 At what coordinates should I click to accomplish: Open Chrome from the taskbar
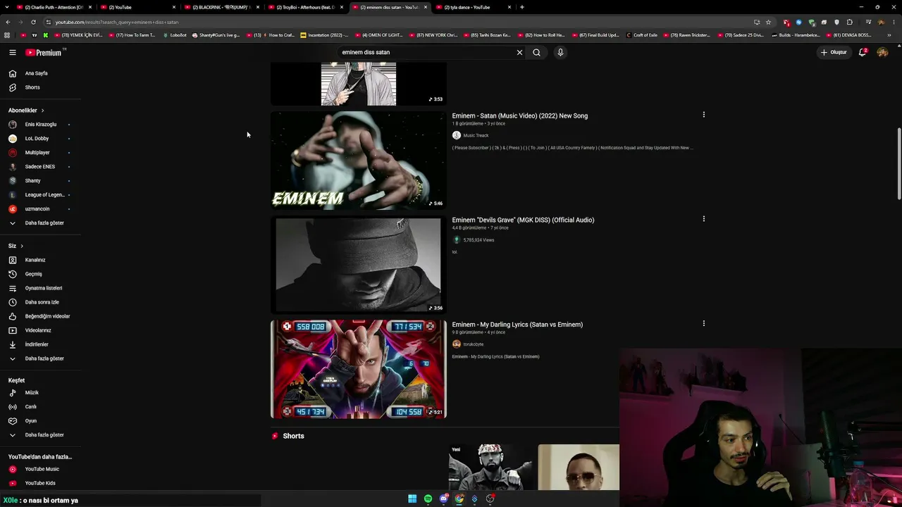pyautogui.click(x=459, y=499)
